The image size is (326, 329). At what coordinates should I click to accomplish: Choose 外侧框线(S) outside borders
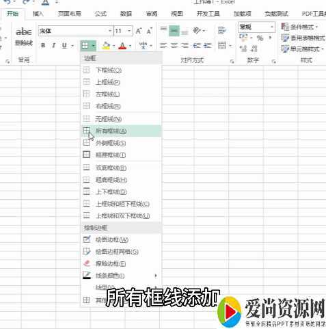121,143
